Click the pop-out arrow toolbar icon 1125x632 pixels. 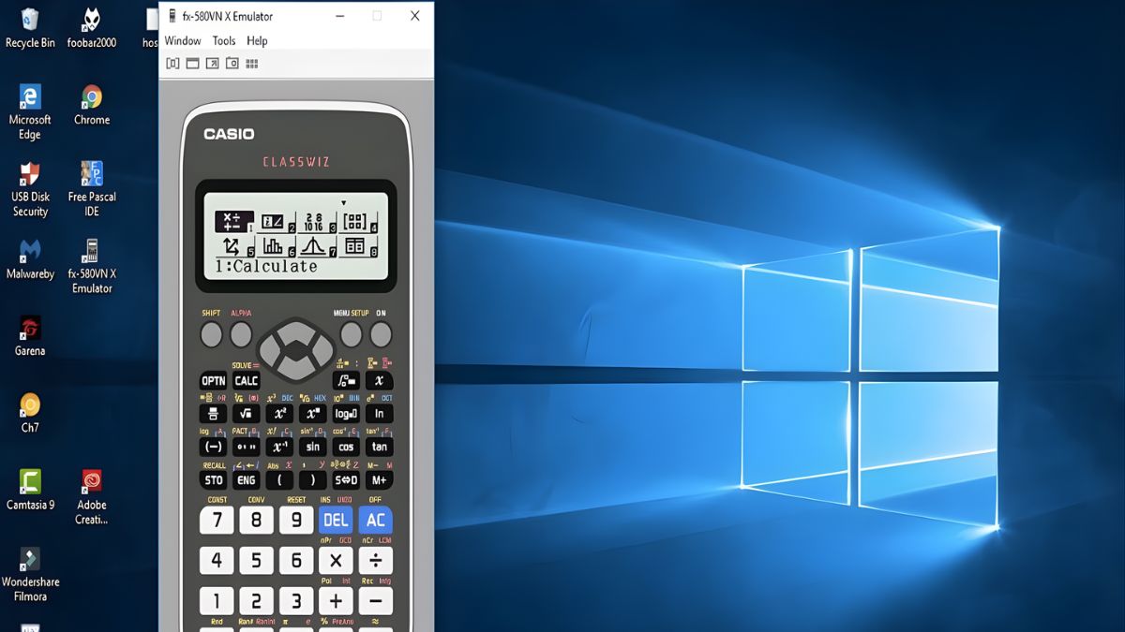[212, 64]
